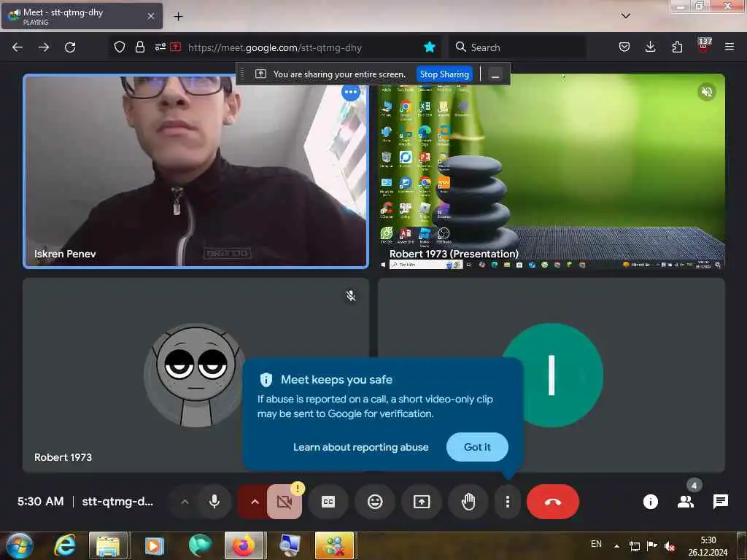This screenshot has width=747, height=560.
Task: Launch Internet Explorer from taskbar
Action: [x=64, y=545]
